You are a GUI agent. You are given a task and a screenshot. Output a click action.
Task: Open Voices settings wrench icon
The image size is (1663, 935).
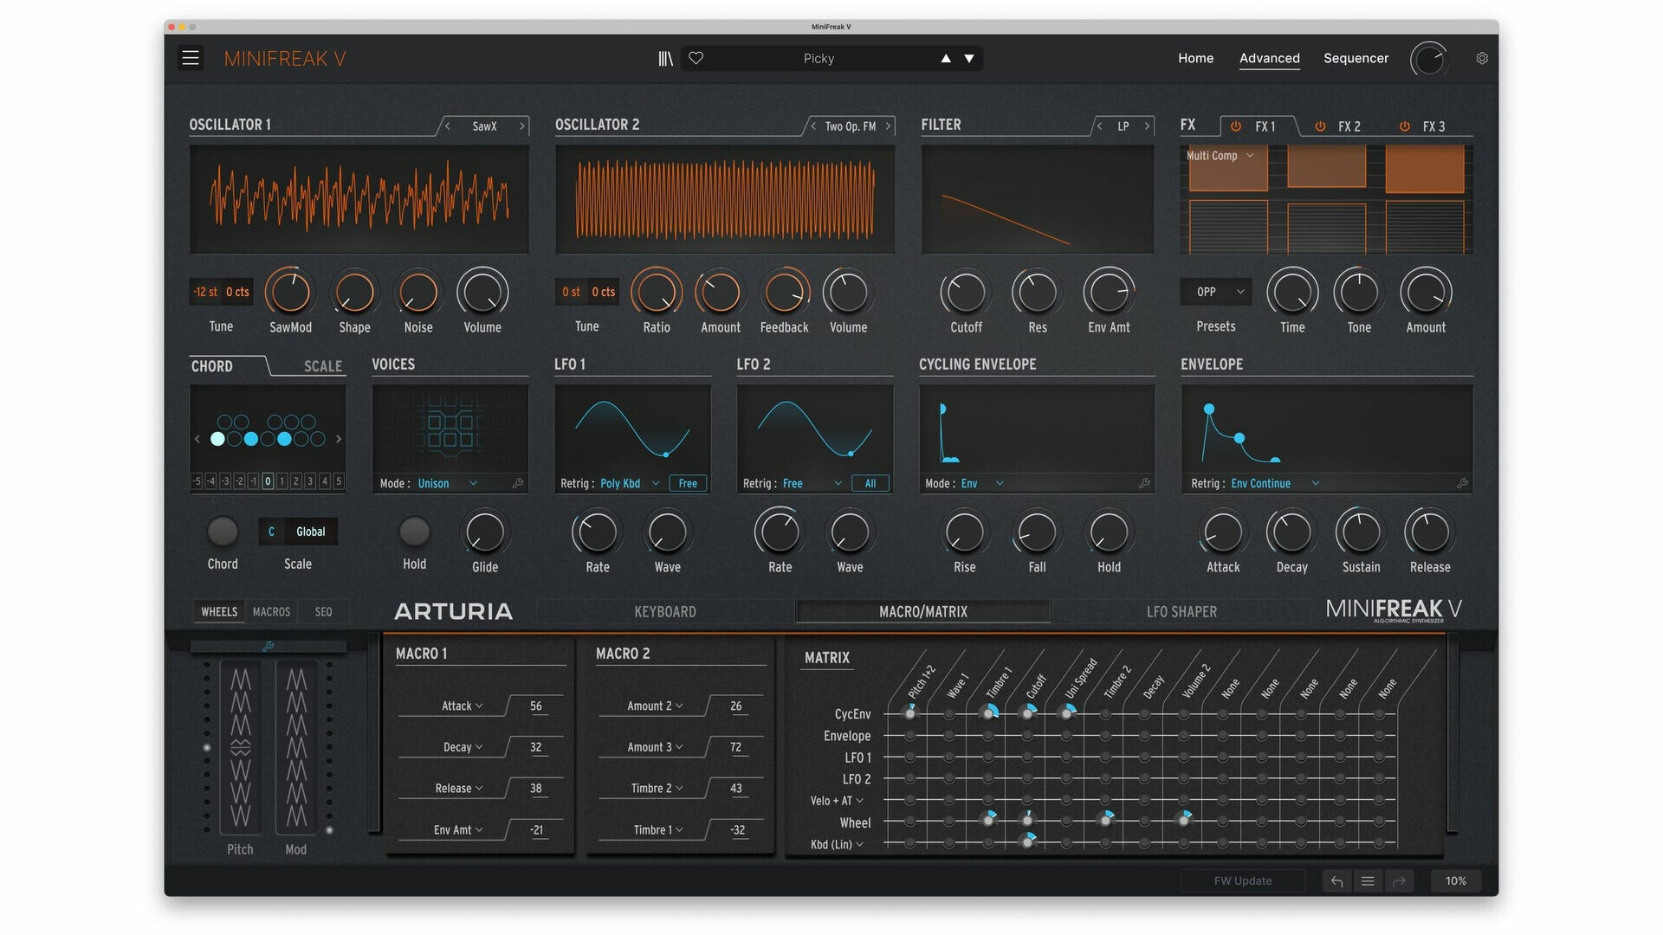pyautogui.click(x=518, y=484)
